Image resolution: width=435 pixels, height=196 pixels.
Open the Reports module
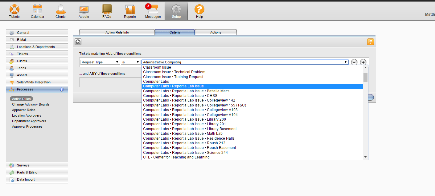click(x=130, y=11)
